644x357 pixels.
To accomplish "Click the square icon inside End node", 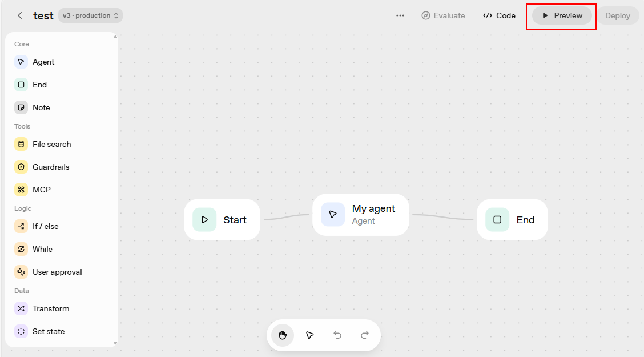I will pos(497,220).
